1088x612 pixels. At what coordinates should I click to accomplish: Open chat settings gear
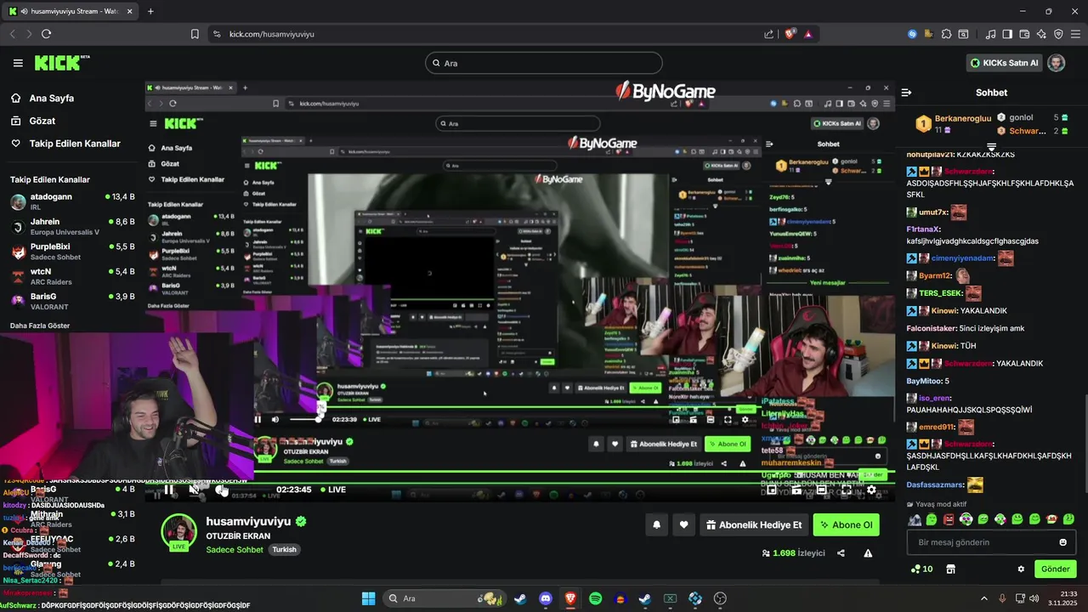[x=1021, y=569]
